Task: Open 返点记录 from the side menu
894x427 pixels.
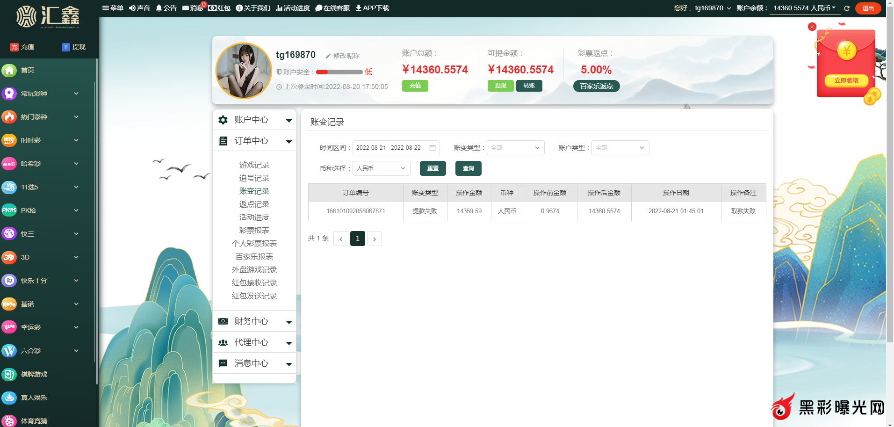Action: 254,204
